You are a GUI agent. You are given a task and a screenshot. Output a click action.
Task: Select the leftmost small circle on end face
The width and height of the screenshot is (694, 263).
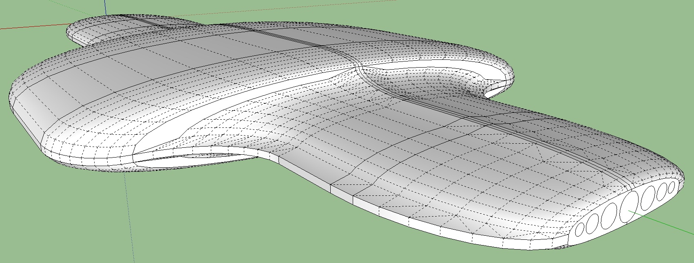579,230
